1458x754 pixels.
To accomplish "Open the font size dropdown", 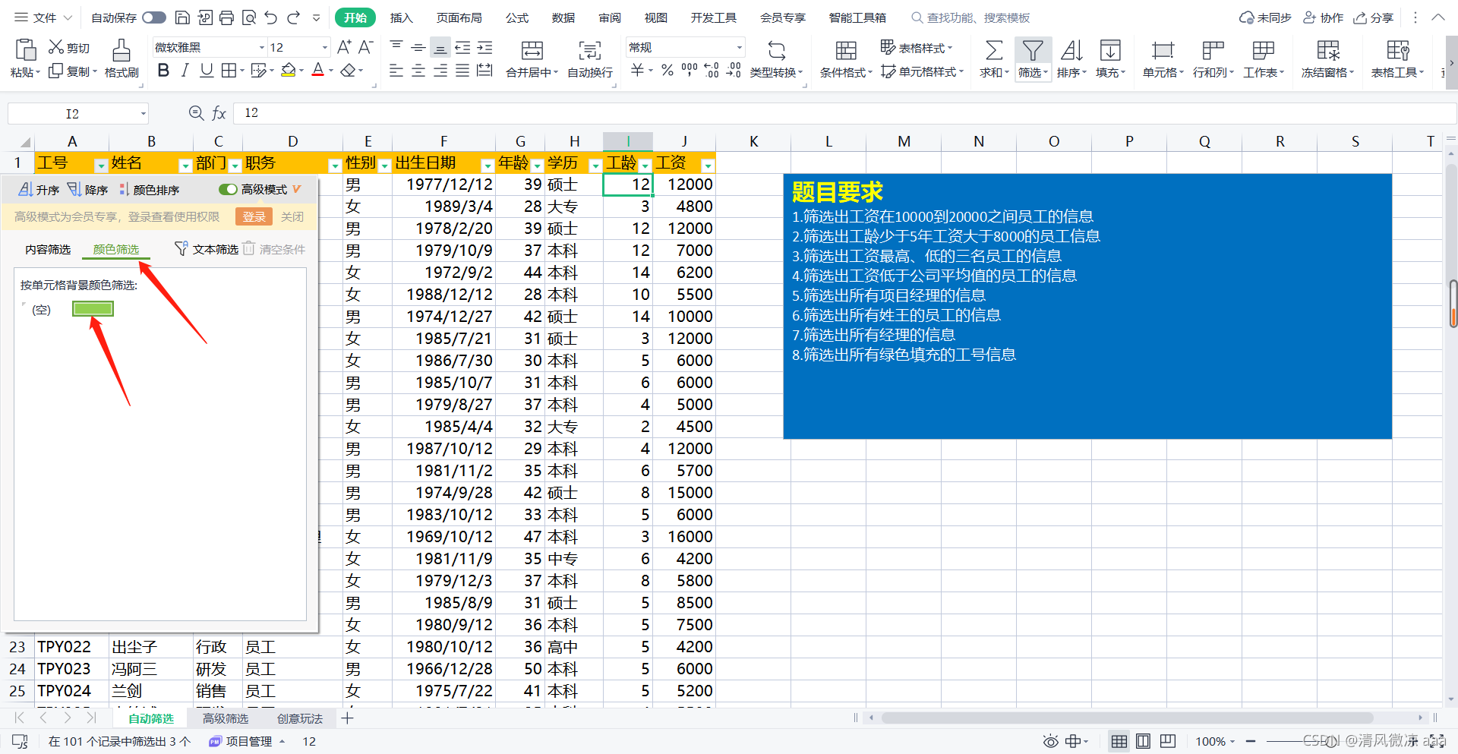I will [x=325, y=47].
